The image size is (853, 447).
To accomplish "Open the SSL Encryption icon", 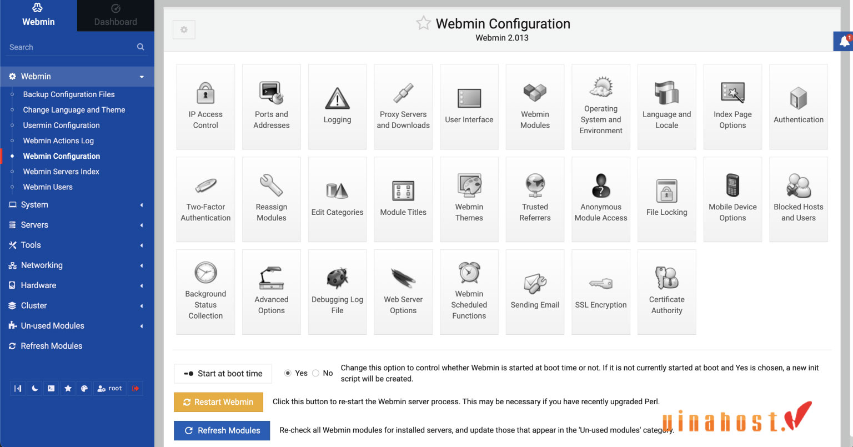I will tap(601, 292).
